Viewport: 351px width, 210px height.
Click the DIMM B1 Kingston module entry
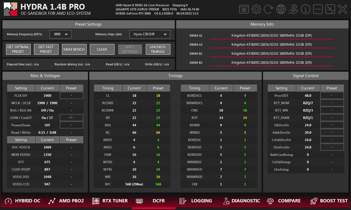coord(272,54)
